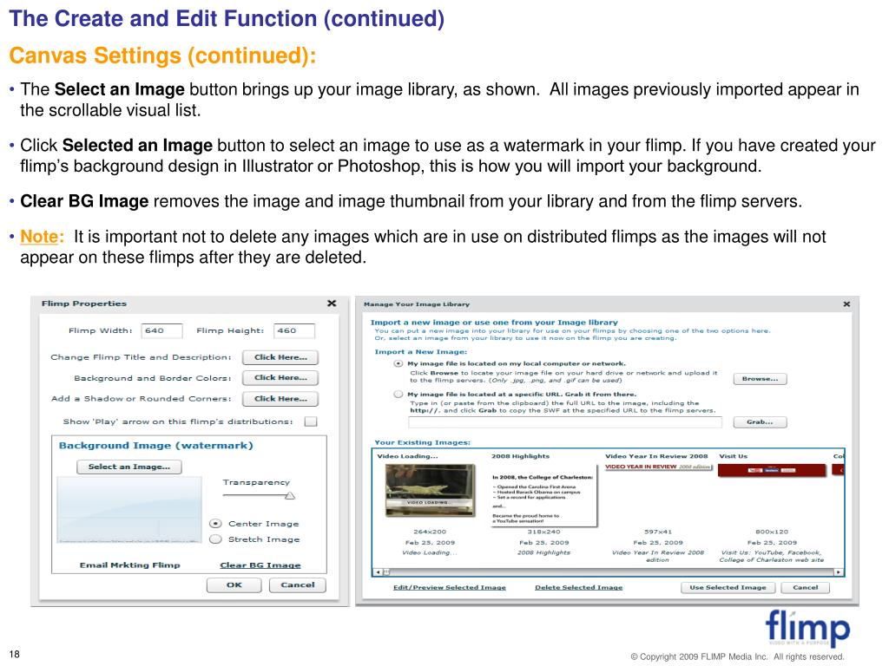The height and width of the screenshot is (666, 889).
Task: Select image located at specific URL option
Action: point(398,395)
